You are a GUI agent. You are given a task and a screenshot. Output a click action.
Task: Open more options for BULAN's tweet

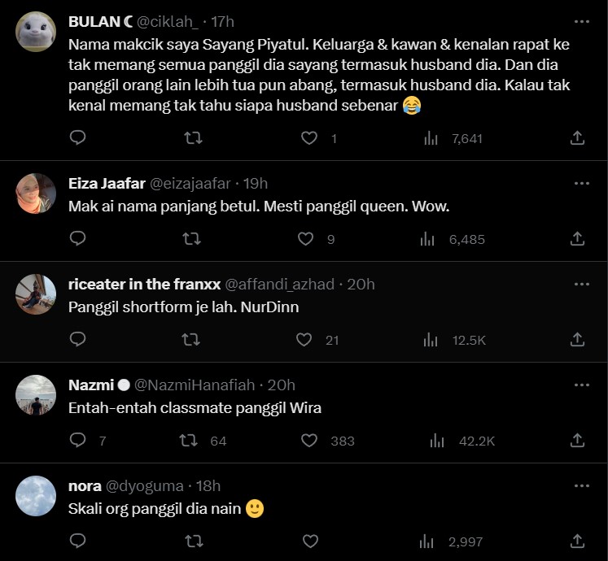581,22
